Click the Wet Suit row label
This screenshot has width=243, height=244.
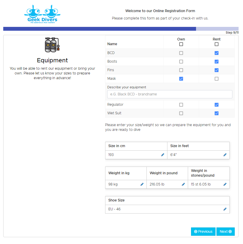tap(114, 113)
